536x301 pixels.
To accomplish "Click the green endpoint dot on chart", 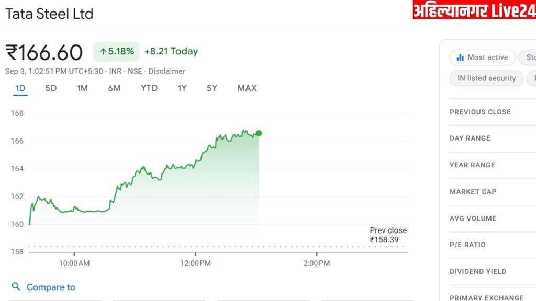I will coord(259,133).
